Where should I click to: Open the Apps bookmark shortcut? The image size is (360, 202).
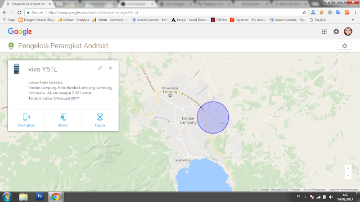click(9, 20)
